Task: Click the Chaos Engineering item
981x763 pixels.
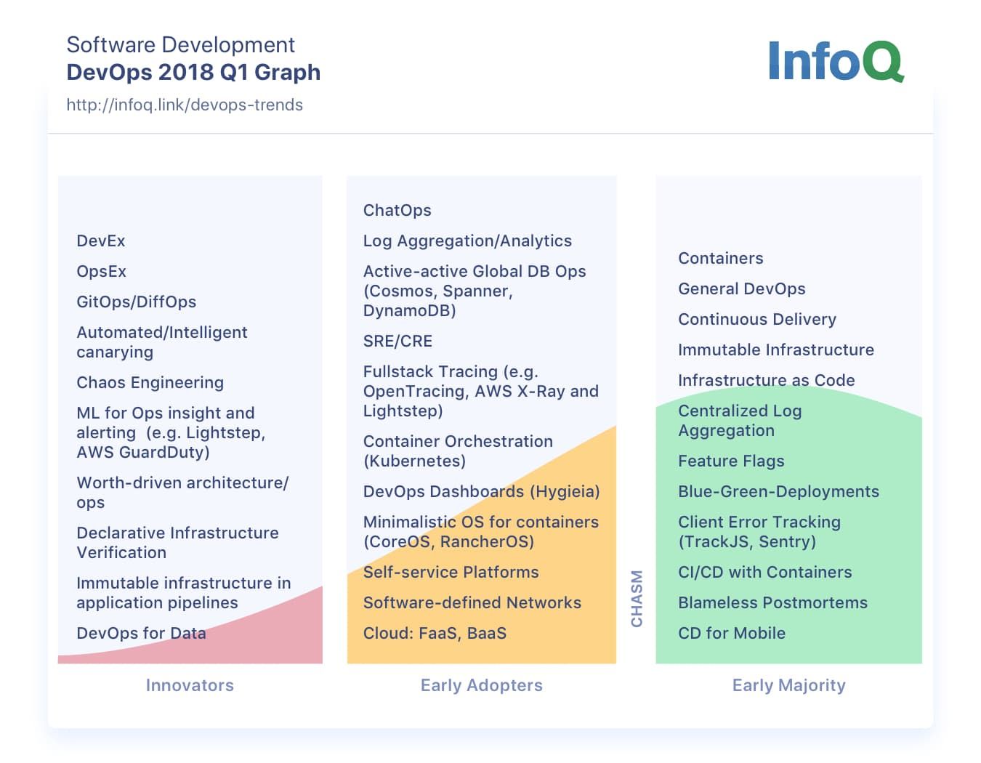Action: coord(150,383)
